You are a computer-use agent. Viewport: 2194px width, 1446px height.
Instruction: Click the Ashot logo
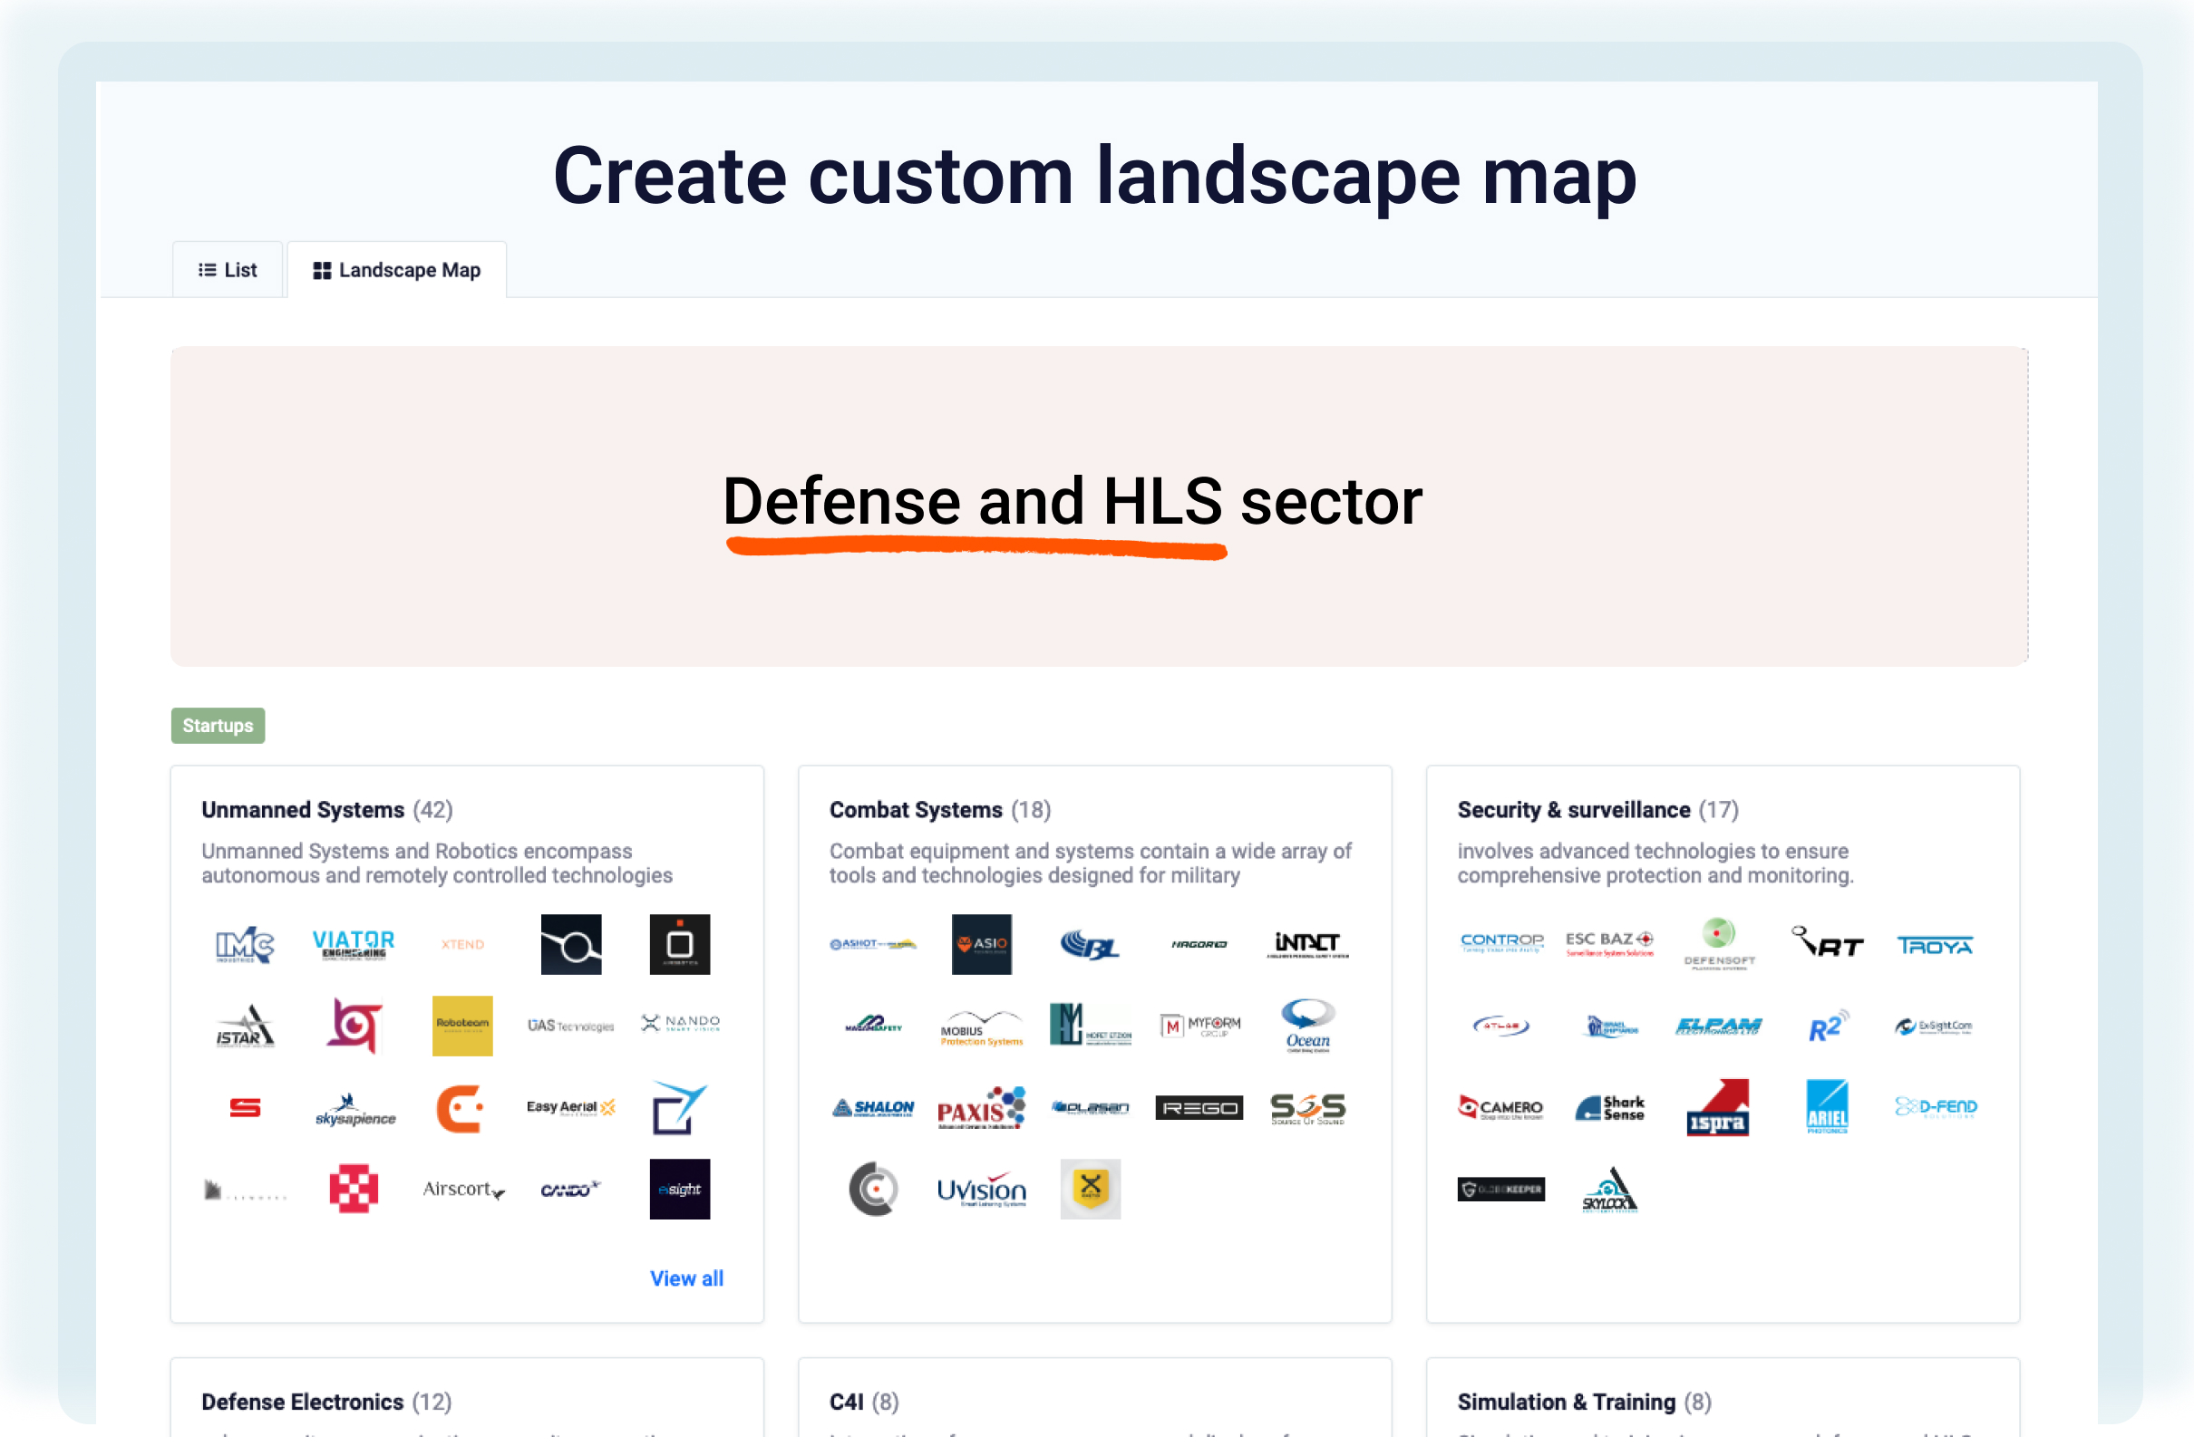pos(873,945)
